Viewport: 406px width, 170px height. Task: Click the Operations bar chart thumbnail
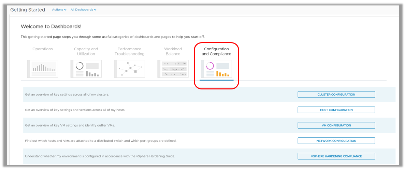click(x=43, y=69)
